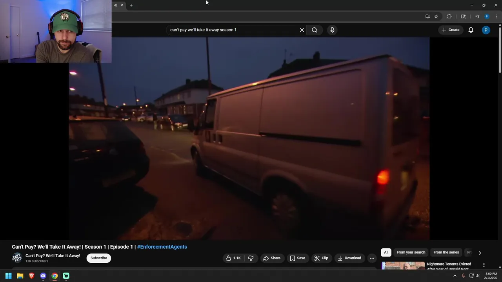
Task: Open the channel avatar next to Subscribe
Action: pos(17,258)
